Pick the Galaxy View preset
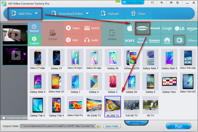This screenshot has width=198, height=132. (169, 83)
